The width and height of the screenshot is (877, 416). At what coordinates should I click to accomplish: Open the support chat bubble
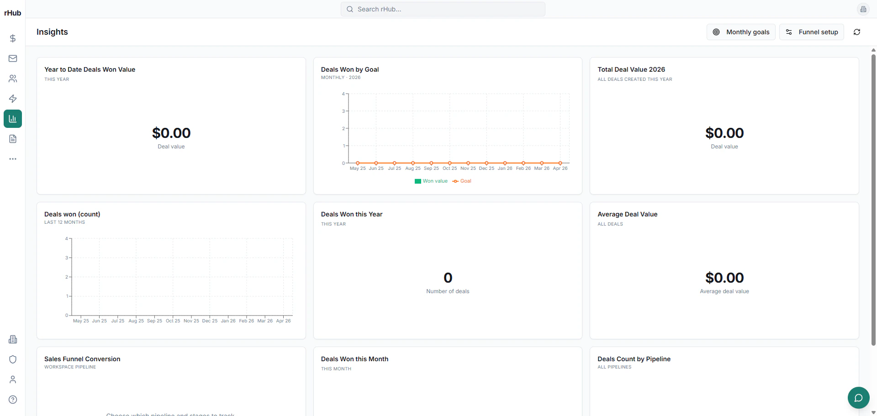tap(858, 398)
